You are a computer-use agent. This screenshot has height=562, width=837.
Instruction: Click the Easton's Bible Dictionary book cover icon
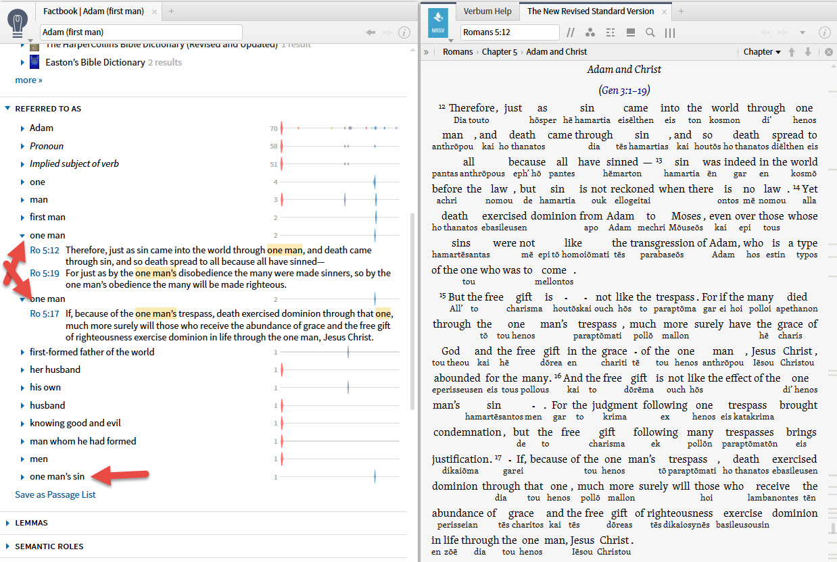click(x=34, y=62)
